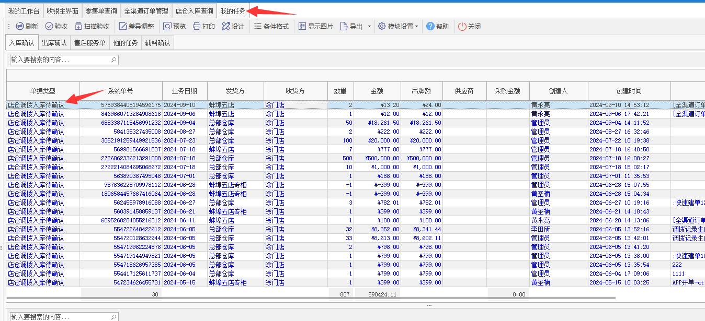This screenshot has height=321, width=705.
Task: Click the 帮助 help icon
Action: click(x=430, y=27)
